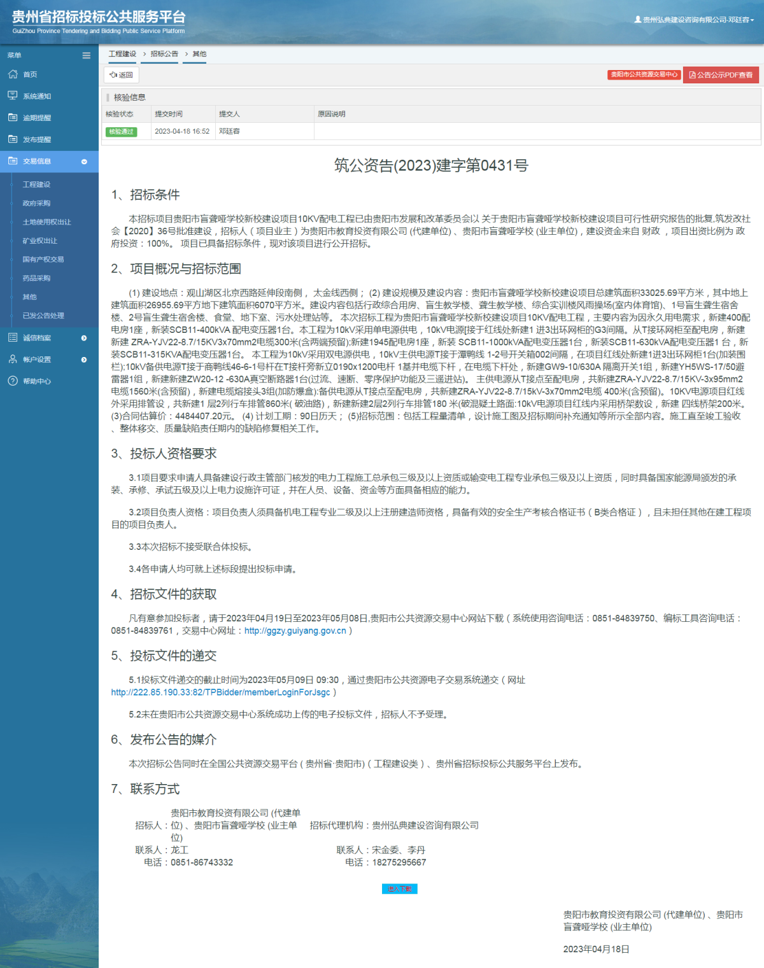Click the heading 7、联系方式
This screenshot has width=764, height=968.
click(145, 789)
